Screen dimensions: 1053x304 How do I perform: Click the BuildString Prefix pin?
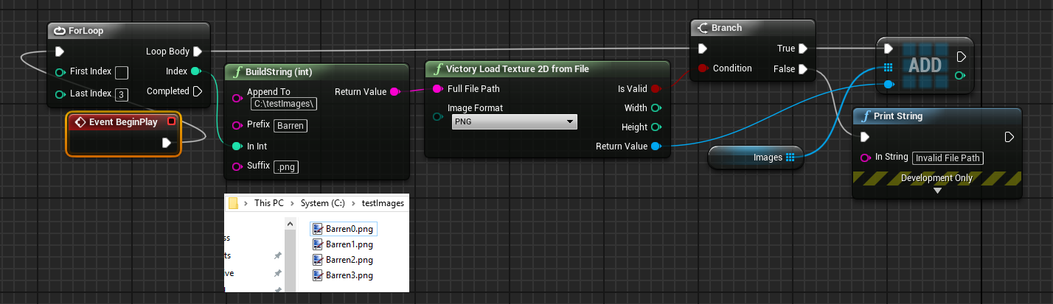coord(237,125)
